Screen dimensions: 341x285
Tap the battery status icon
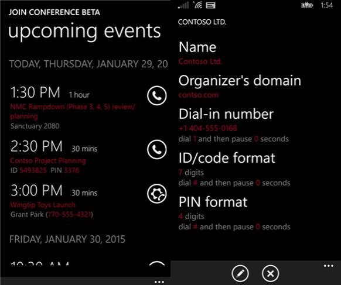pos(307,5)
